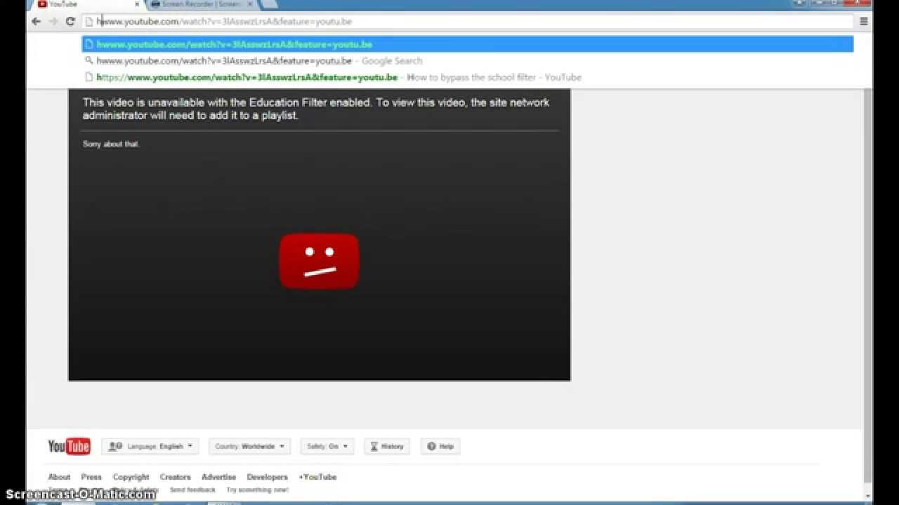Click into the address bar URL field
This screenshot has height=505, width=899.
(x=468, y=22)
